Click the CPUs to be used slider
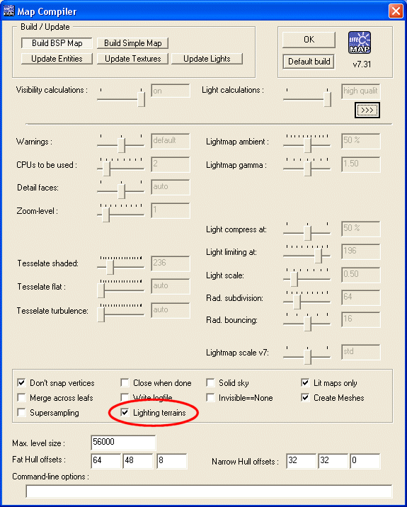The height and width of the screenshot is (507, 407). coord(121,167)
